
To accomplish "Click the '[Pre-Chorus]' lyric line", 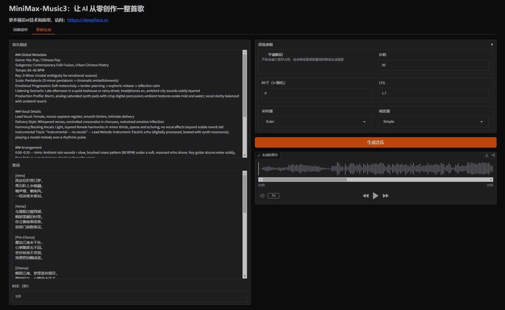I will (25, 237).
